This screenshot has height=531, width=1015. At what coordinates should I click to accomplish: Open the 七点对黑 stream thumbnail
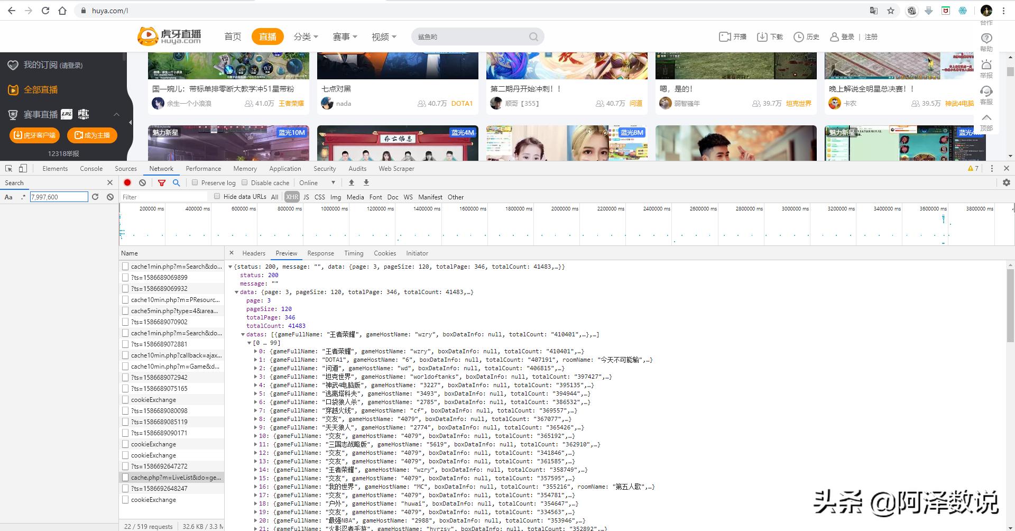coord(398,66)
